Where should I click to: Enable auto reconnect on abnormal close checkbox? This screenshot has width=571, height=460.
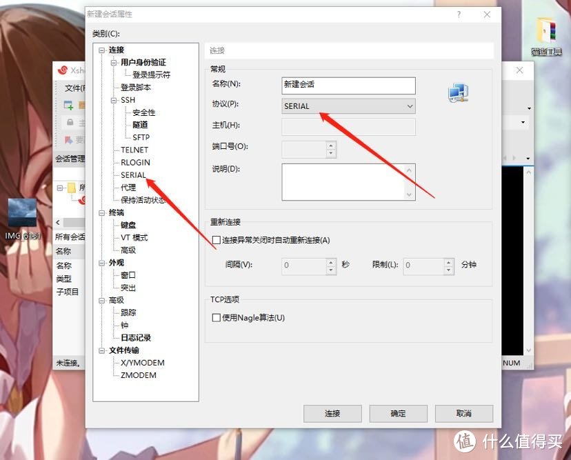point(216,240)
